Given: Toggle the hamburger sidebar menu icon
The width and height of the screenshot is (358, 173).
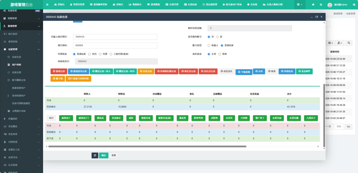Looking at the screenshot, I should [47, 5].
